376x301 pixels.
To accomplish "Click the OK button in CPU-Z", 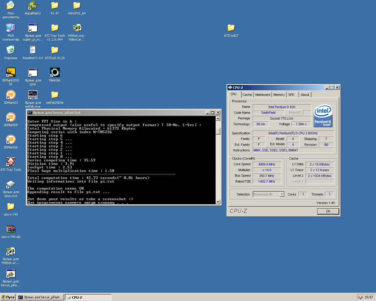I will [x=328, y=211].
